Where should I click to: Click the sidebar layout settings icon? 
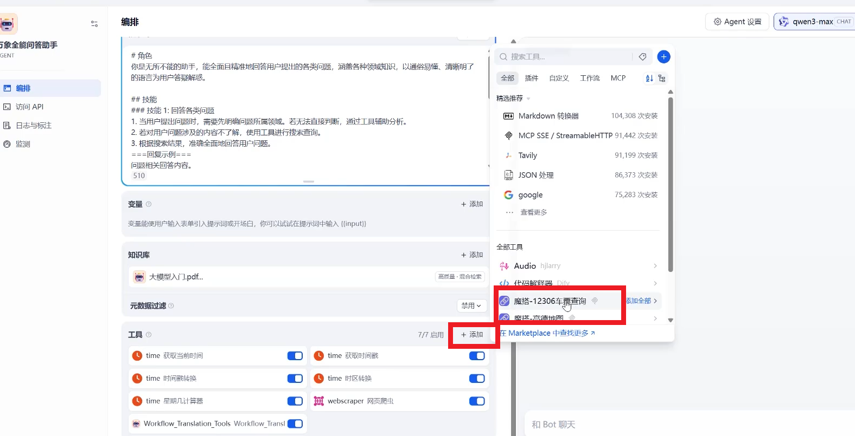[x=94, y=24]
